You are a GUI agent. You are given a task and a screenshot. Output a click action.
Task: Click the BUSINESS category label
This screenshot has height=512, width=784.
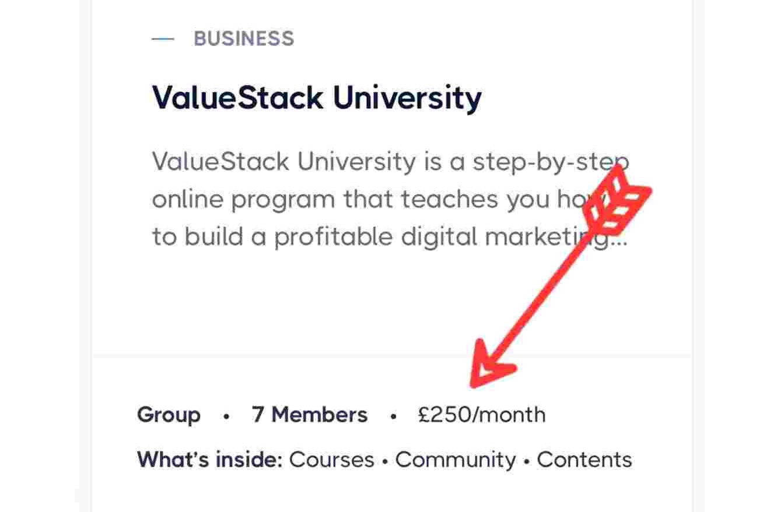pyautogui.click(x=244, y=39)
